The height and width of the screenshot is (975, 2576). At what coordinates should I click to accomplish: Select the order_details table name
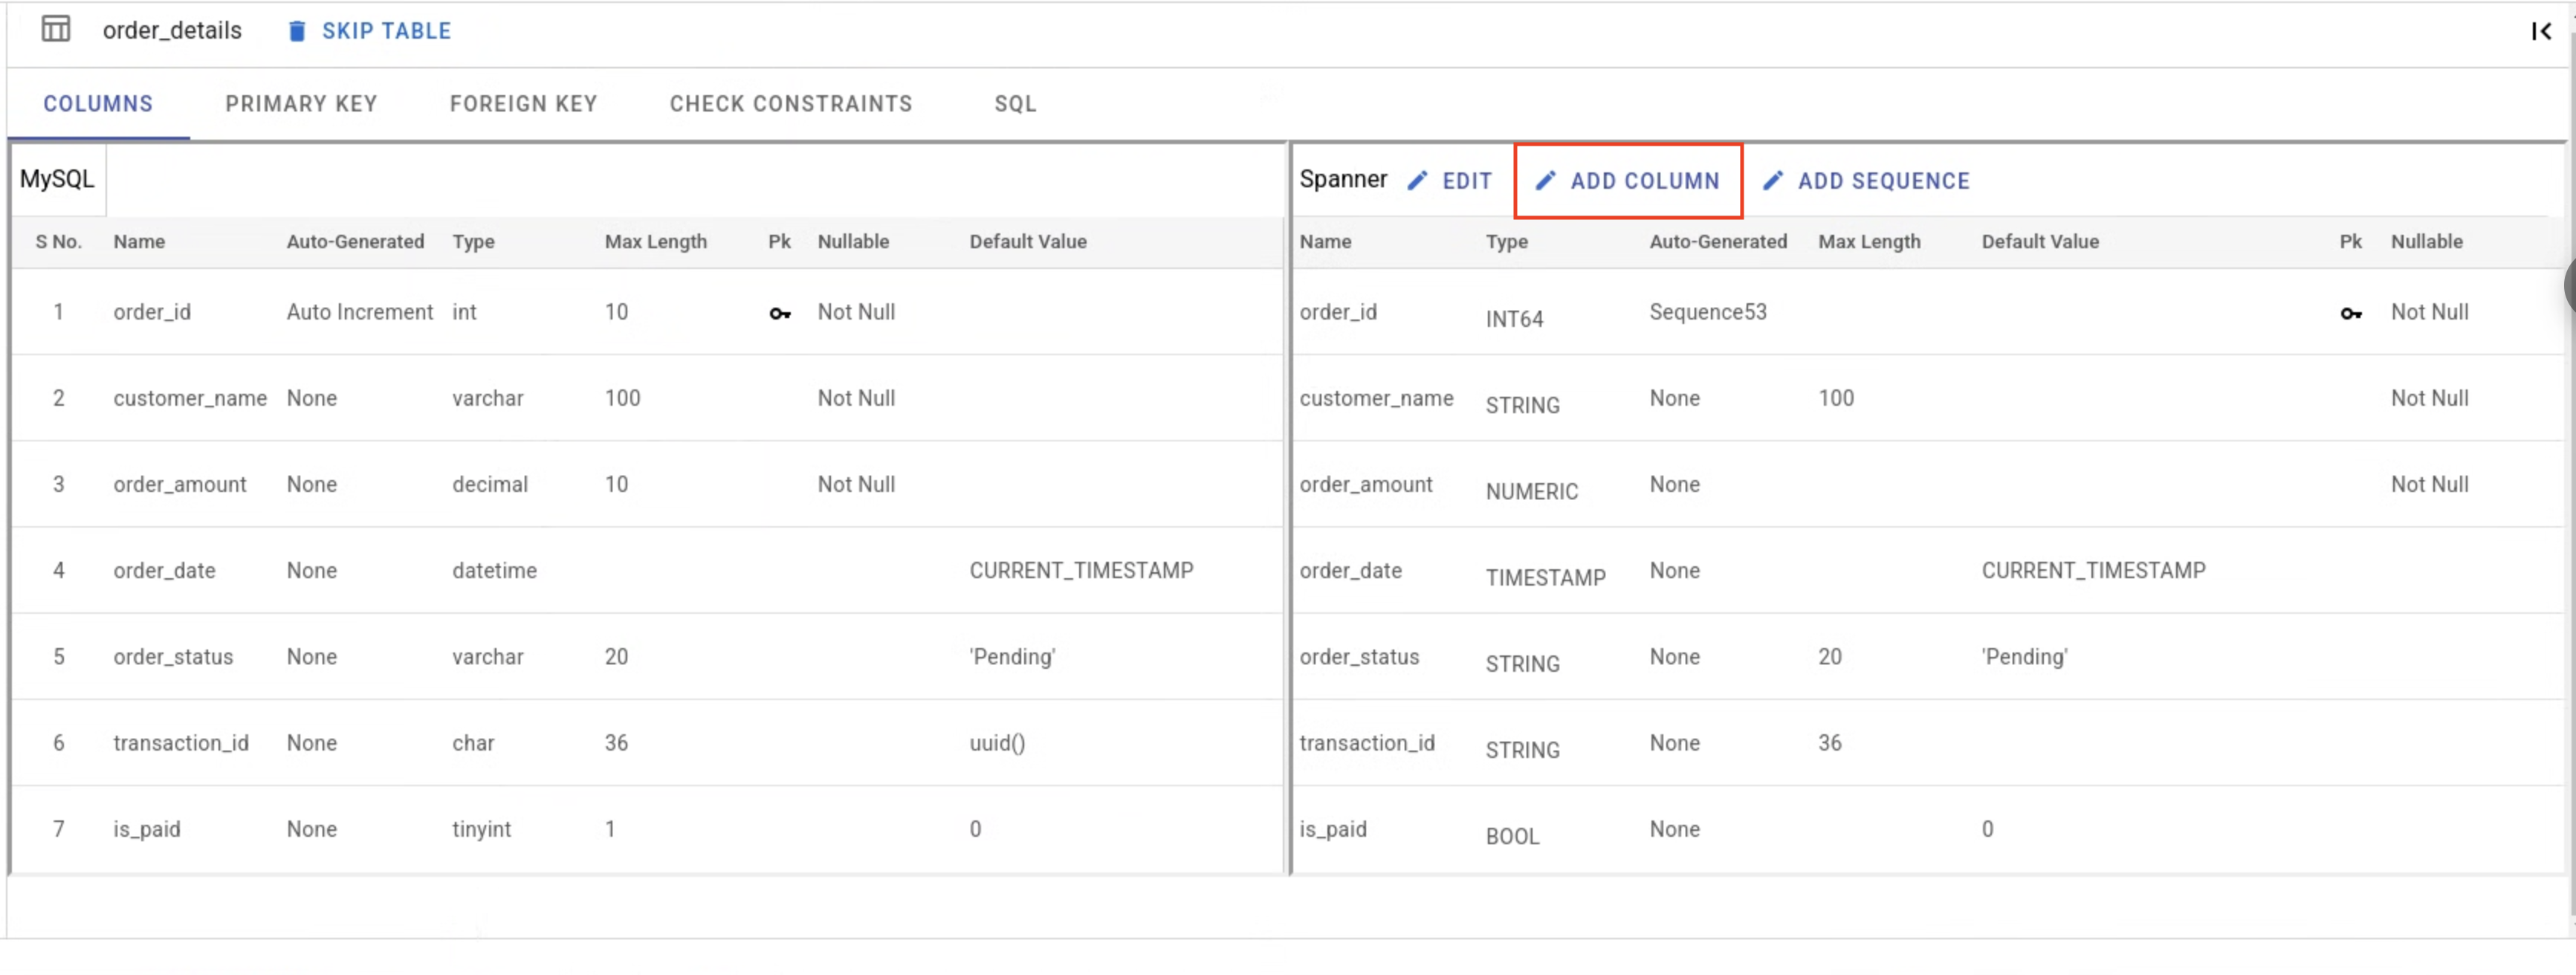(x=172, y=31)
